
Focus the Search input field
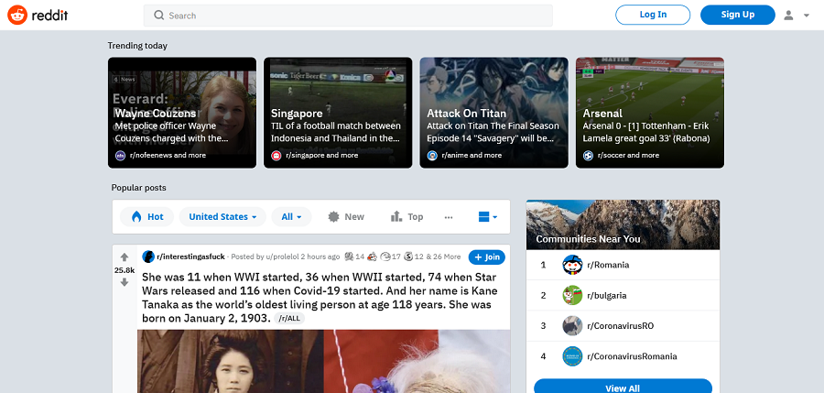click(348, 16)
